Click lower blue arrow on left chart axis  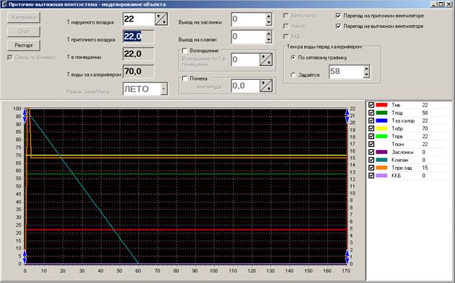(x=25, y=257)
